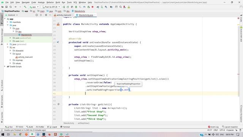Viewport: 243px width, 137px height.
Task: Click the Make Project hammer icon
Action: [x=25, y=7]
